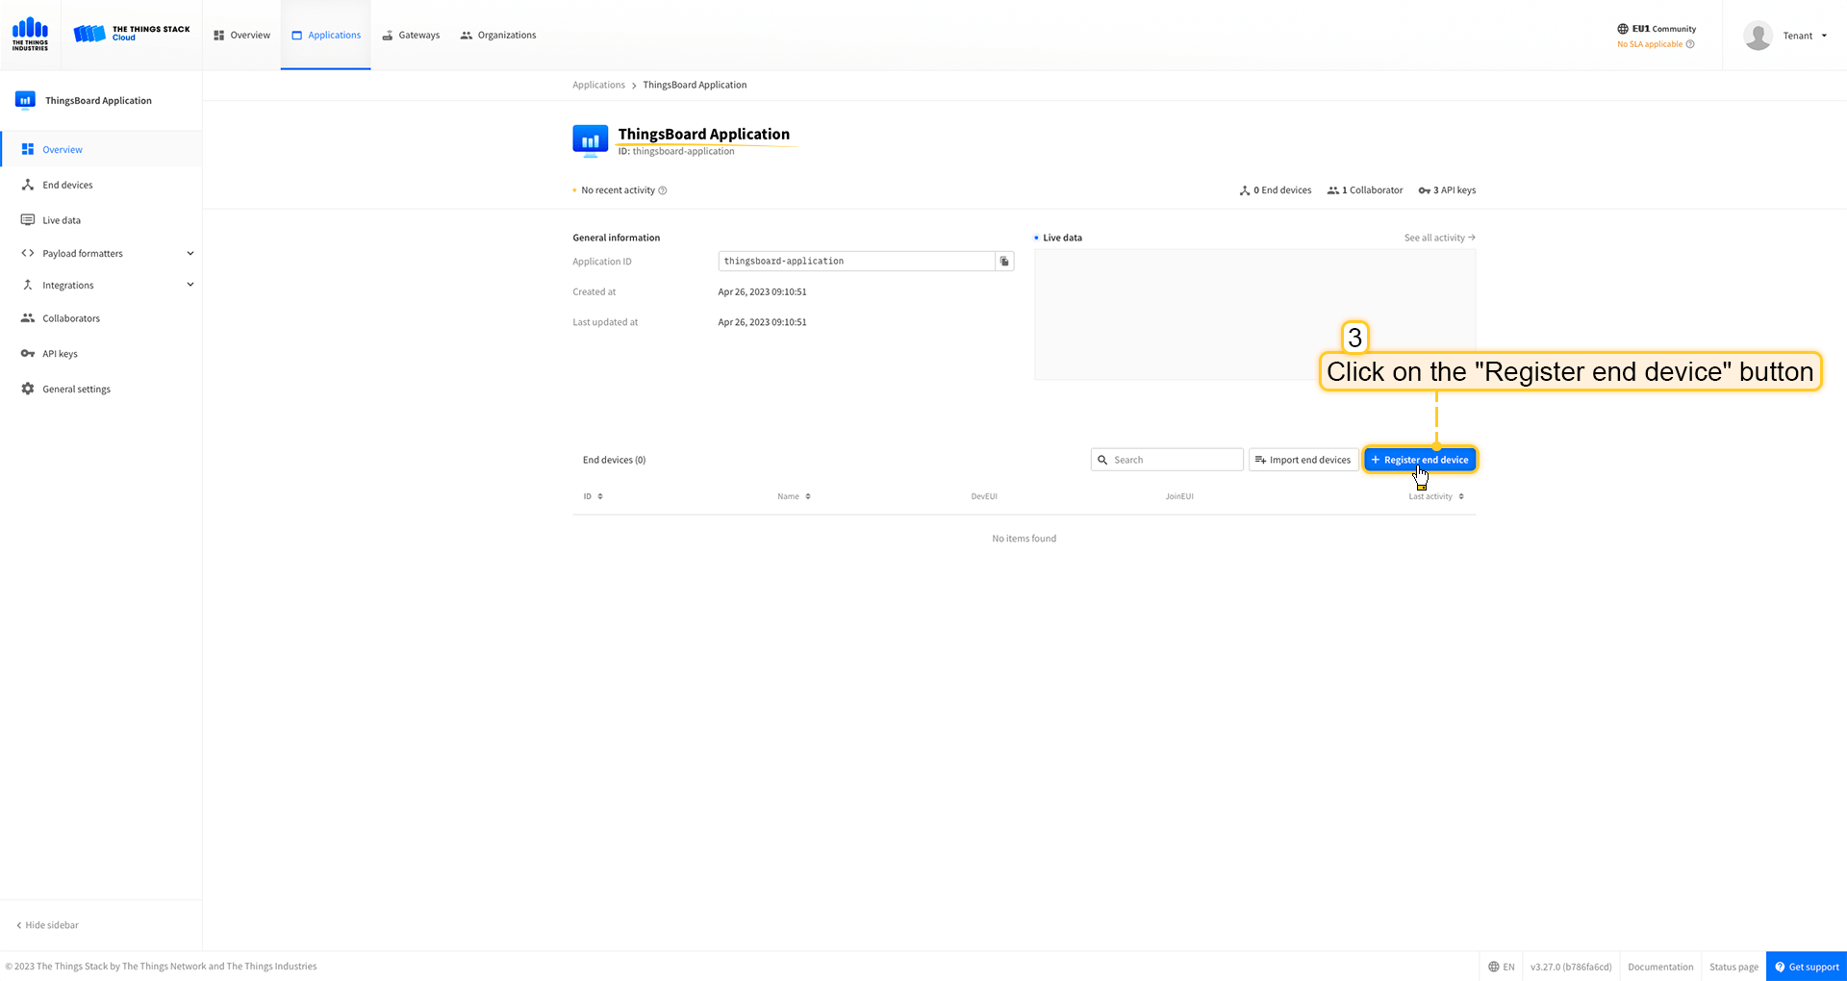This screenshot has height=981, width=1847.
Task: Open General settings in sidebar
Action: click(x=76, y=390)
